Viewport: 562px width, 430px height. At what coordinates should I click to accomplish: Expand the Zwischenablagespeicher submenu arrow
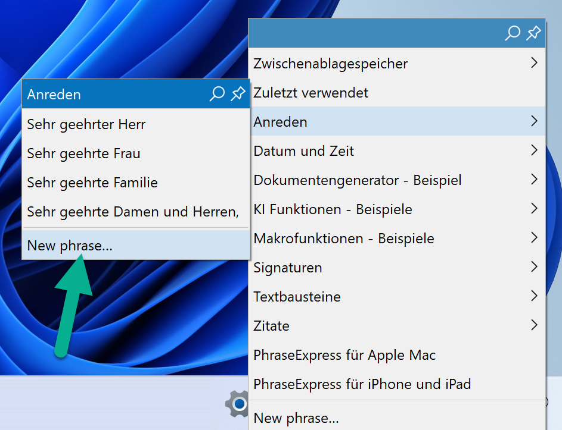(x=533, y=63)
